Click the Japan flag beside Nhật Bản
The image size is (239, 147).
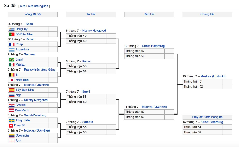(12, 80)
